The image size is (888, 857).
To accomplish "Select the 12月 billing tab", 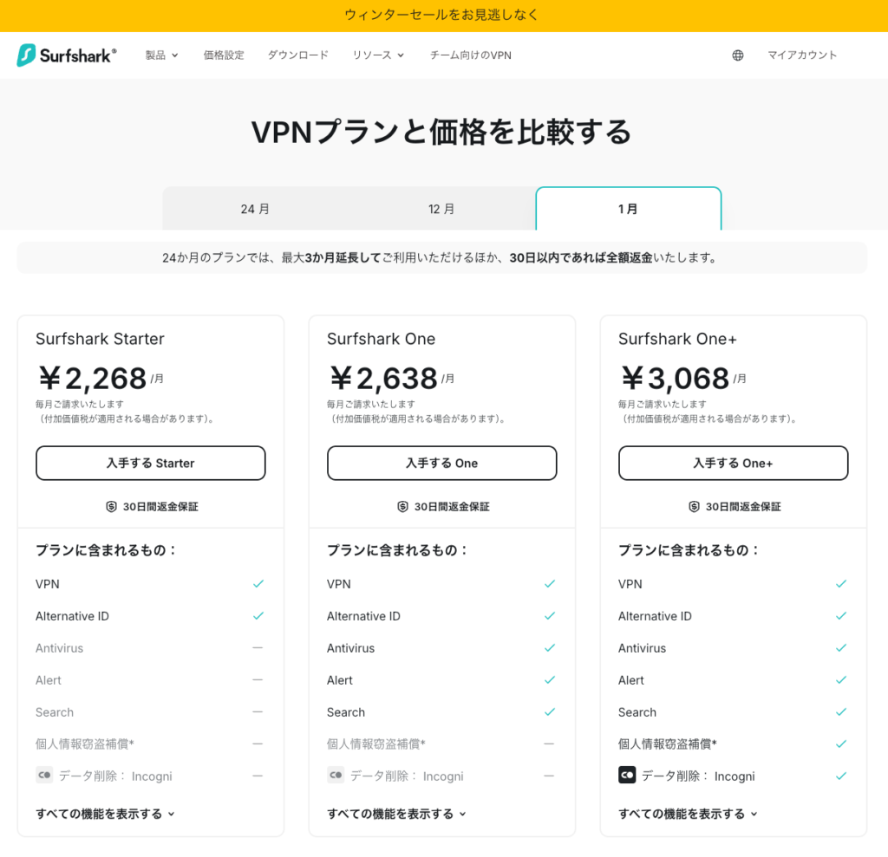I will coord(442,208).
